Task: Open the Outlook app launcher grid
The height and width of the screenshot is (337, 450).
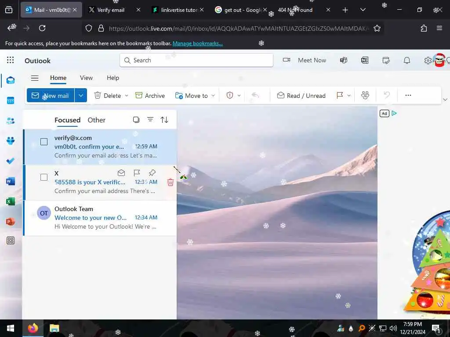Action: pyautogui.click(x=11, y=60)
